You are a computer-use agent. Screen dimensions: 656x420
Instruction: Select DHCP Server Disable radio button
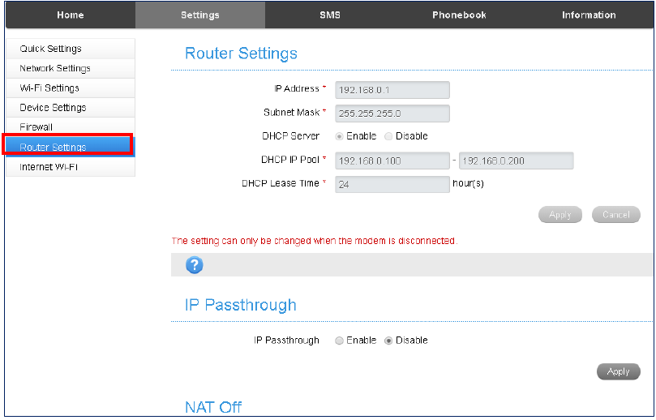tap(388, 136)
